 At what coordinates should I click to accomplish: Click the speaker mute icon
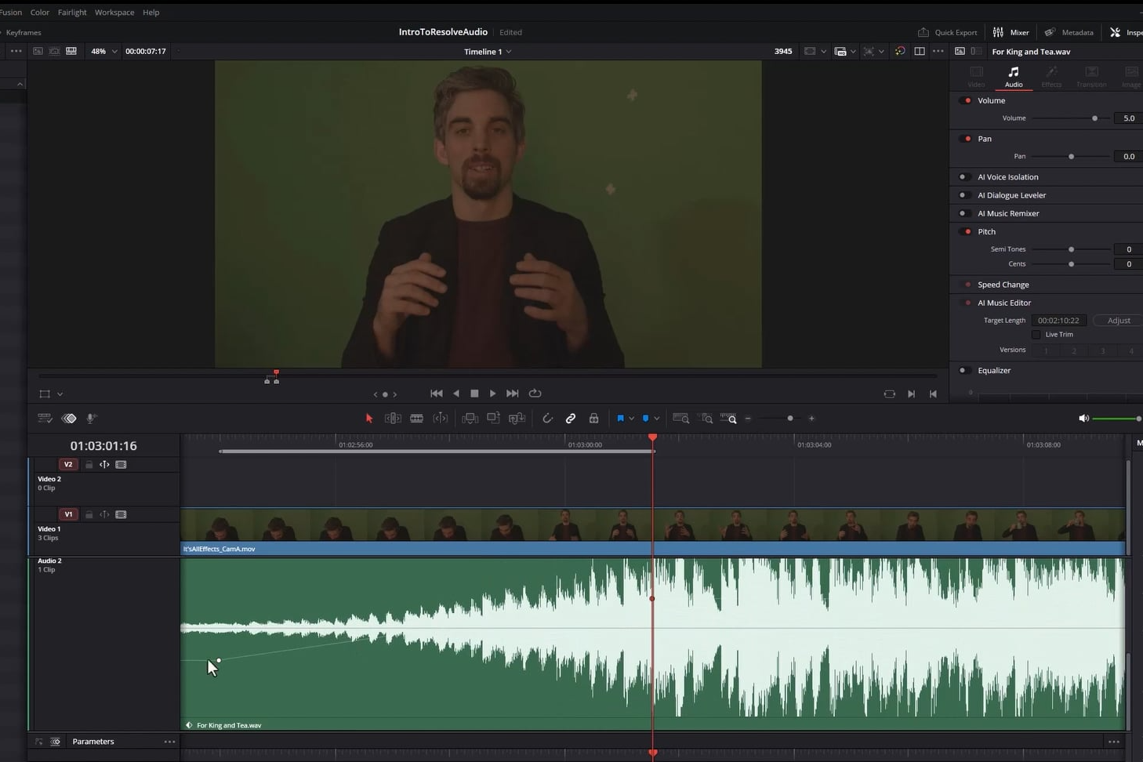tap(1083, 419)
